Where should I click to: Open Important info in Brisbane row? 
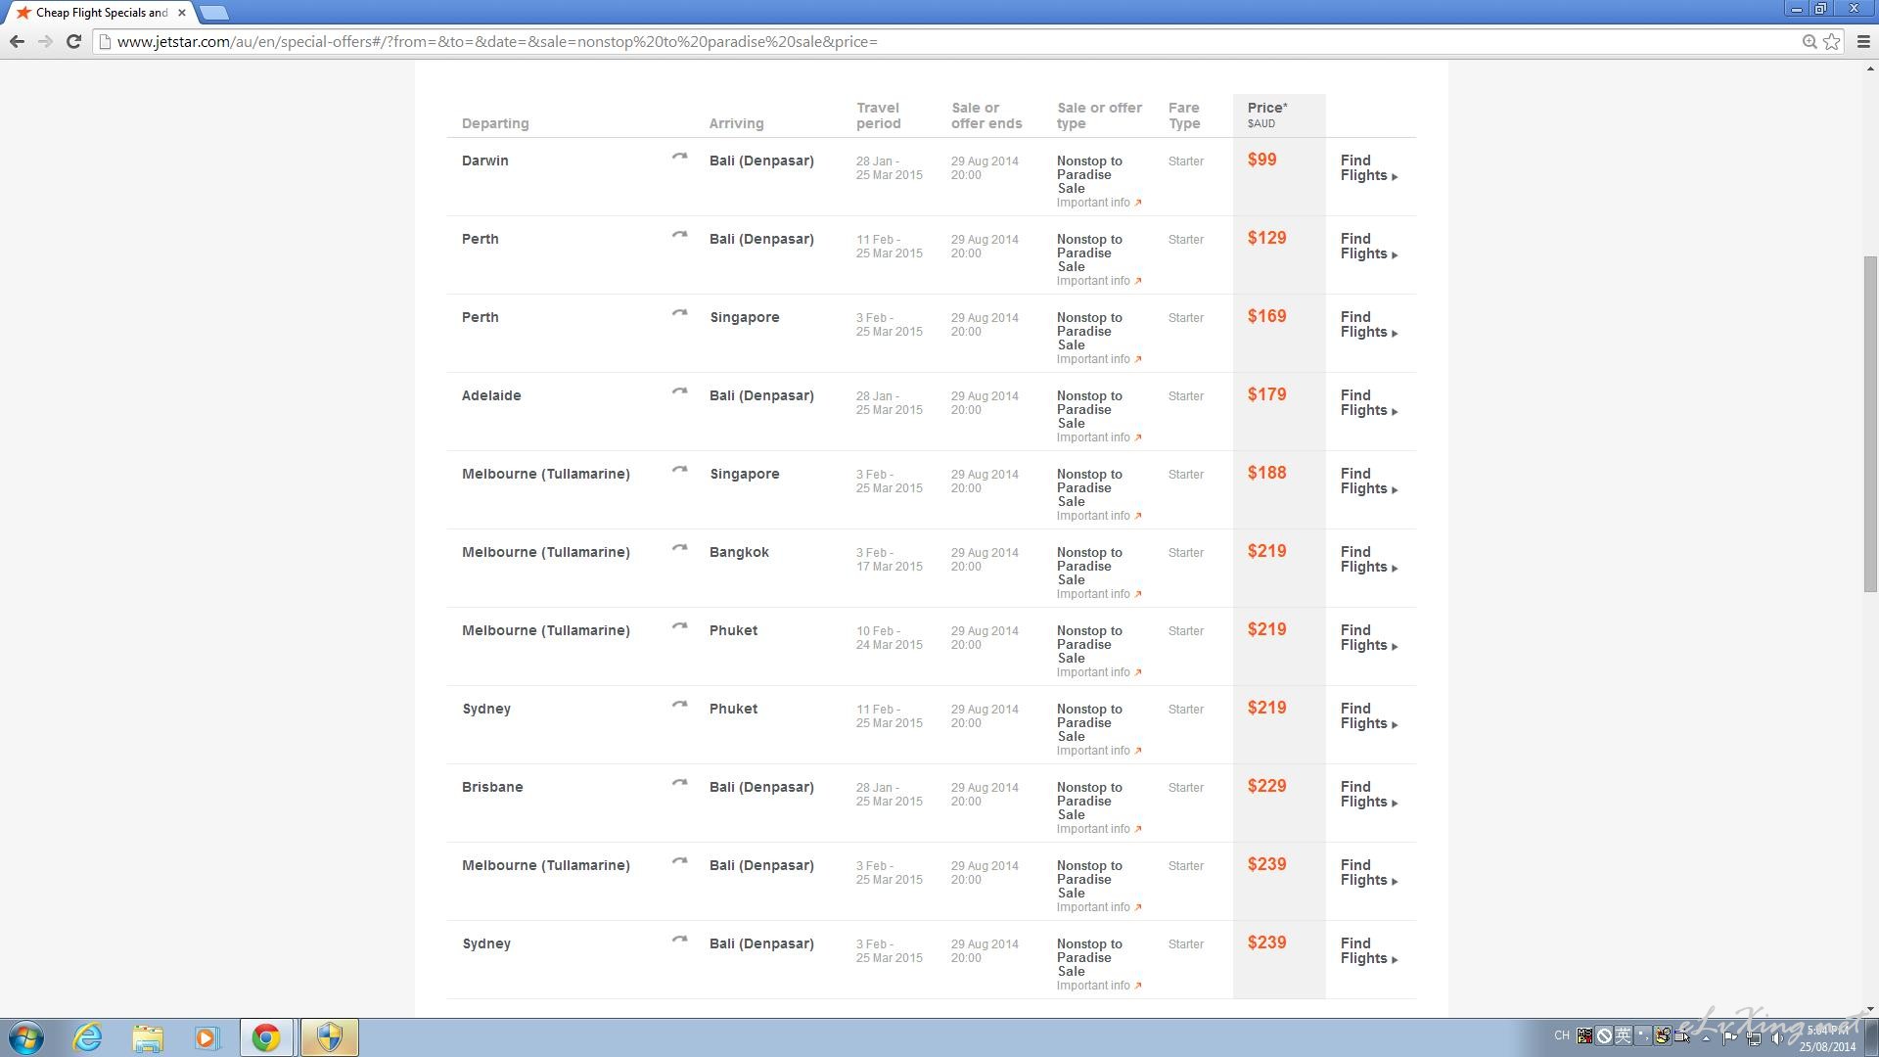[1099, 829]
